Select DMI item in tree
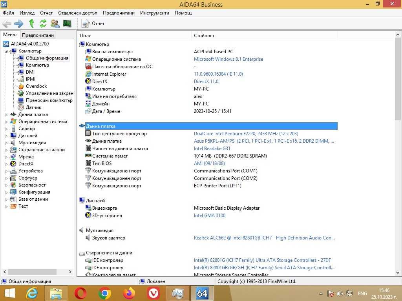Screen dimensions: 402x301 (30, 72)
